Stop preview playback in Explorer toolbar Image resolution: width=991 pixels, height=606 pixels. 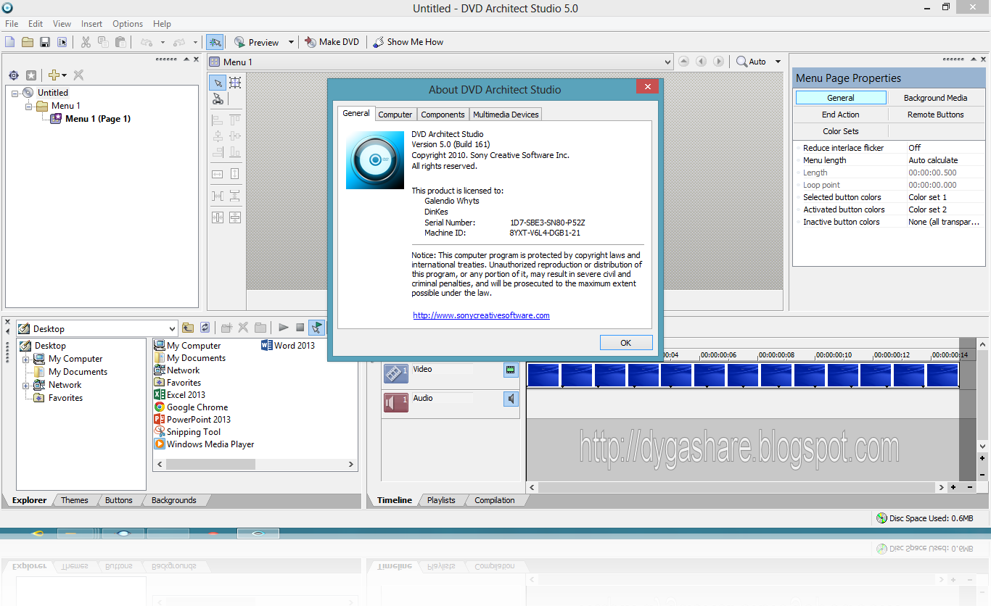pyautogui.click(x=300, y=328)
